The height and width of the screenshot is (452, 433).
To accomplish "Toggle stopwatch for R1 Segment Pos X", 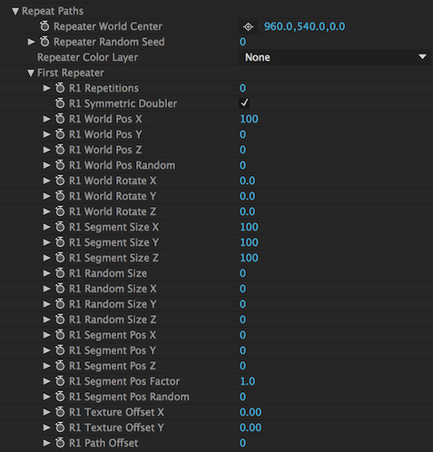I will pyautogui.click(x=60, y=335).
